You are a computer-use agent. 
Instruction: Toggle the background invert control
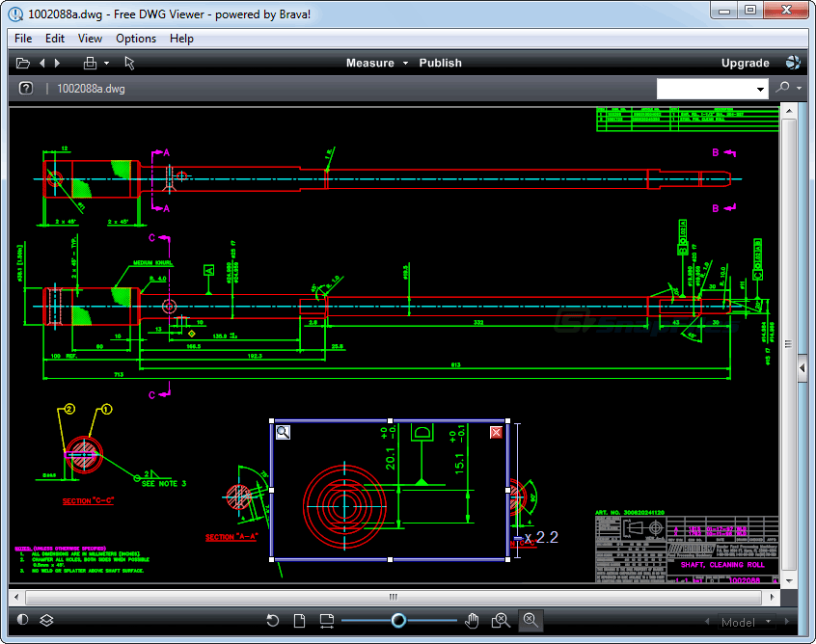tap(22, 620)
